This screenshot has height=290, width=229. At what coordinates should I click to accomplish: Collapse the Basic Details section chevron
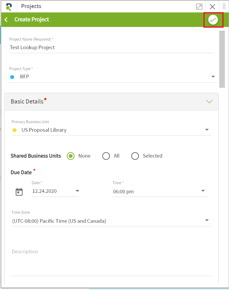(209, 101)
